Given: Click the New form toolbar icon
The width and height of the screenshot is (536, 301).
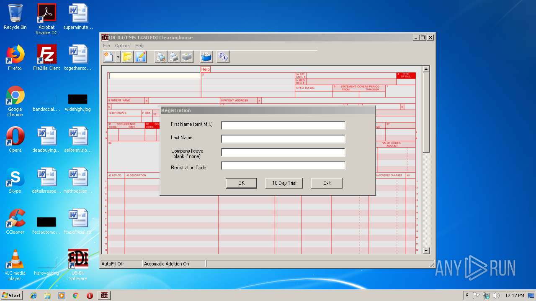Looking at the screenshot, I should click(x=108, y=57).
